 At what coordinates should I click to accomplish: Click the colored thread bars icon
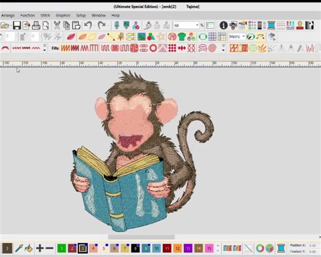pyautogui.click(x=227, y=248)
